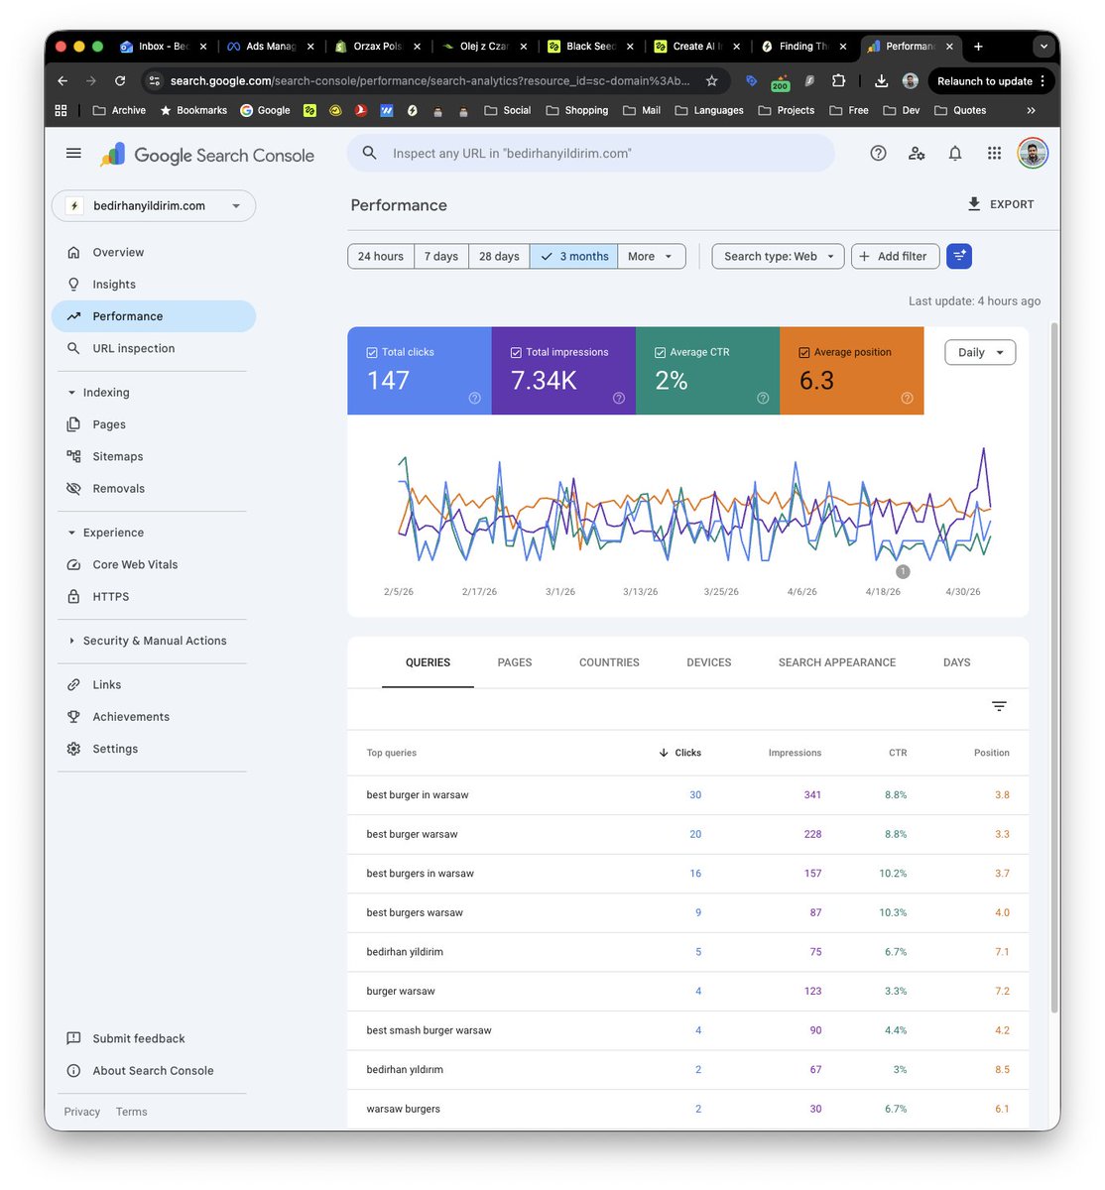Click the chart annotation marker near 4/18/26
The image size is (1105, 1190).
coord(903,571)
